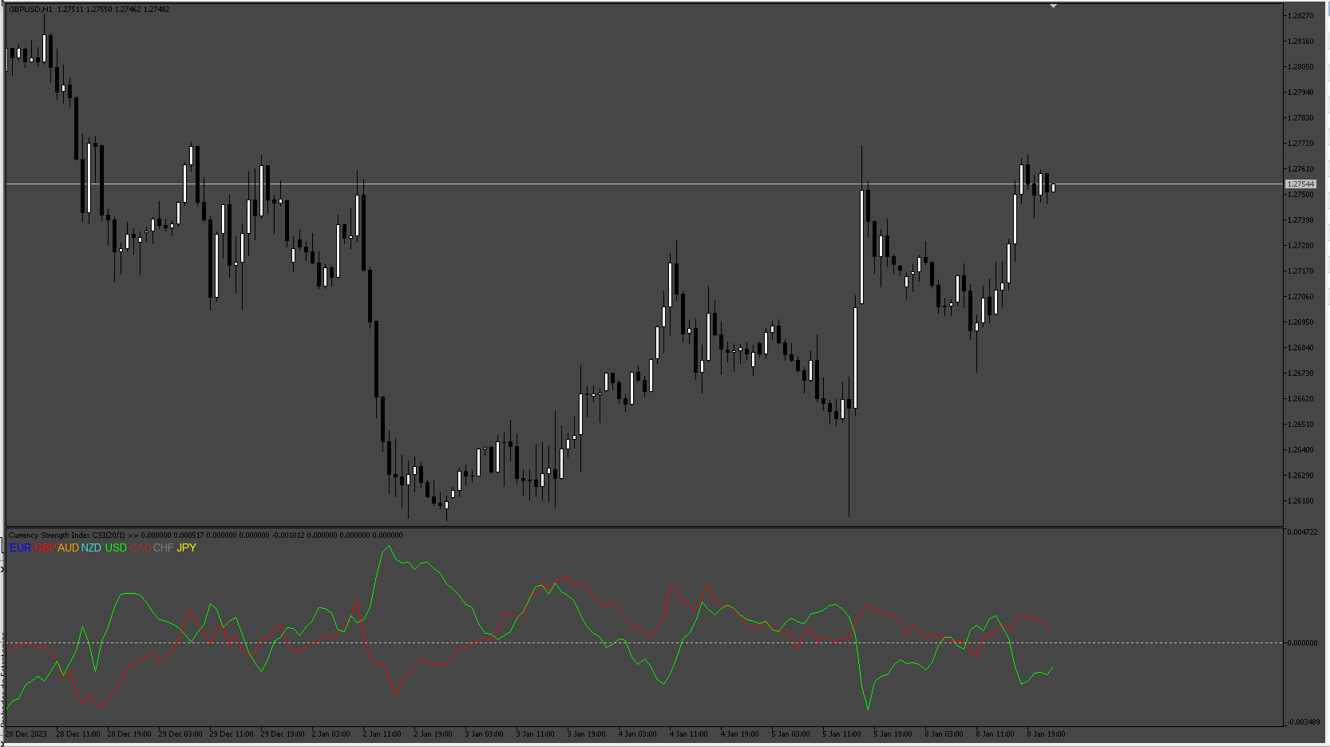Select the CAD currency label
Viewport: 1330px width, 747px height.
[141, 547]
